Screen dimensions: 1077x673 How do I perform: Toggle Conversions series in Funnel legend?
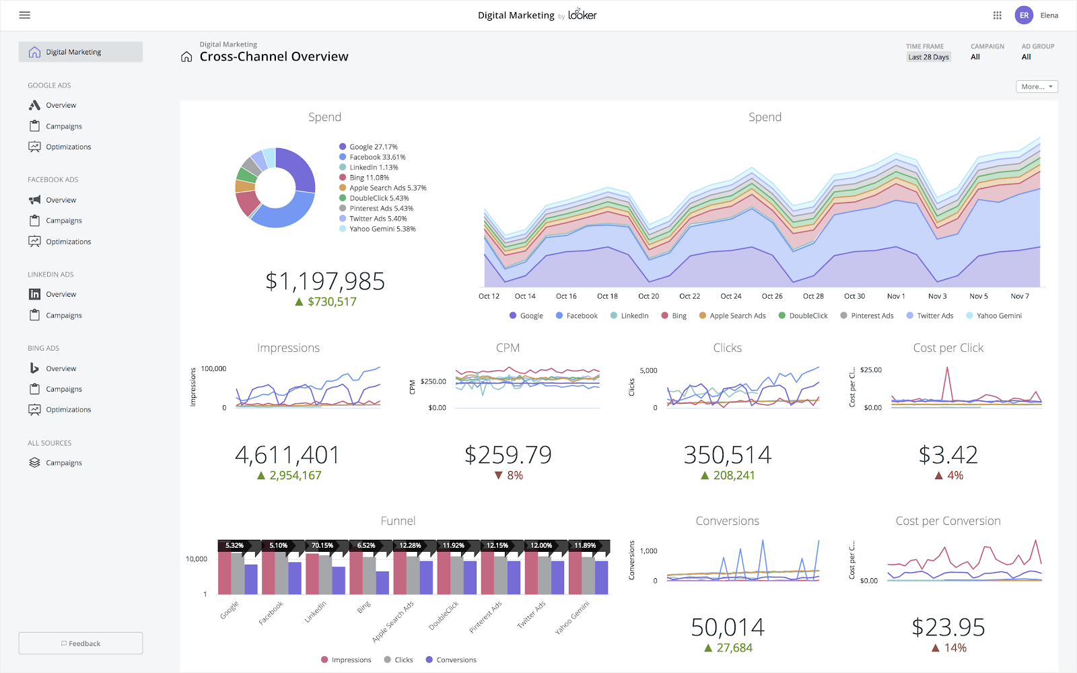click(x=451, y=660)
